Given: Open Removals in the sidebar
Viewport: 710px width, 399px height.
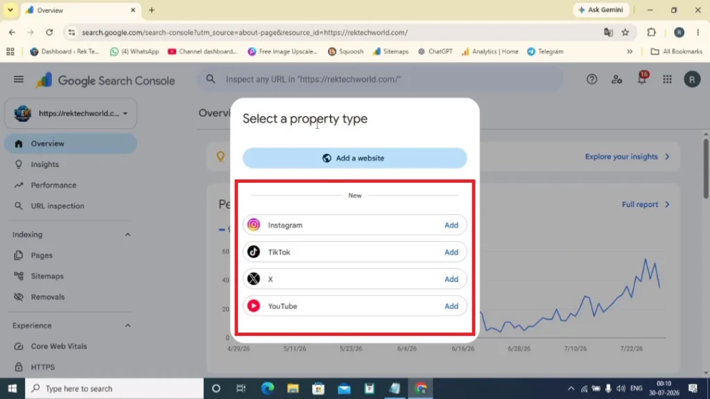Looking at the screenshot, I should point(71,296).
